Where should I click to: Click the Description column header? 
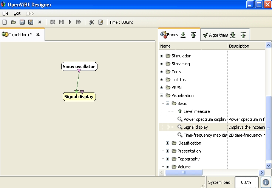pos(239,46)
